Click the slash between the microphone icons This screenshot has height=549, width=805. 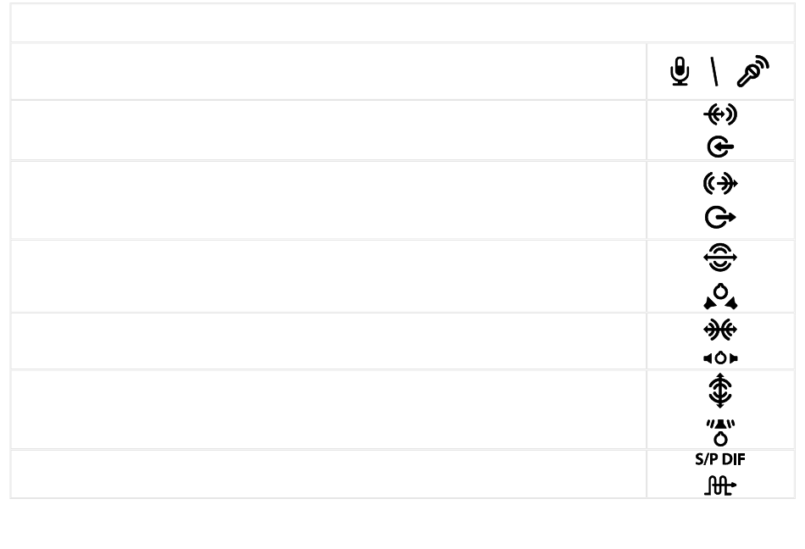[x=714, y=71]
